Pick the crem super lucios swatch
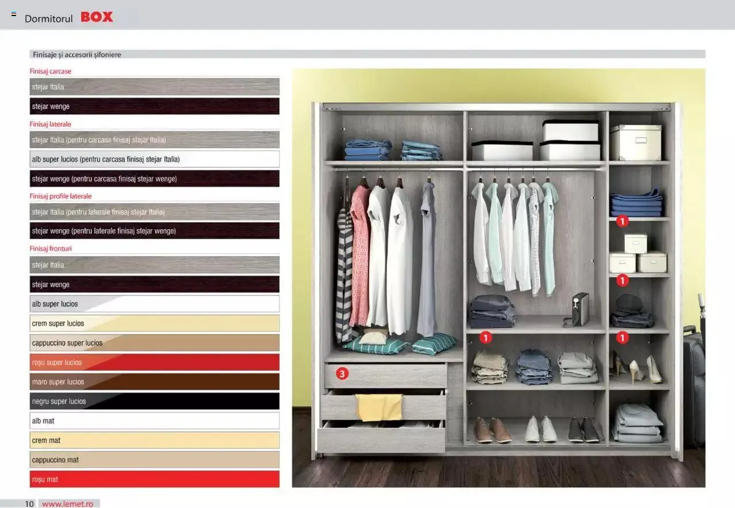The height and width of the screenshot is (508, 735). pyautogui.click(x=154, y=323)
